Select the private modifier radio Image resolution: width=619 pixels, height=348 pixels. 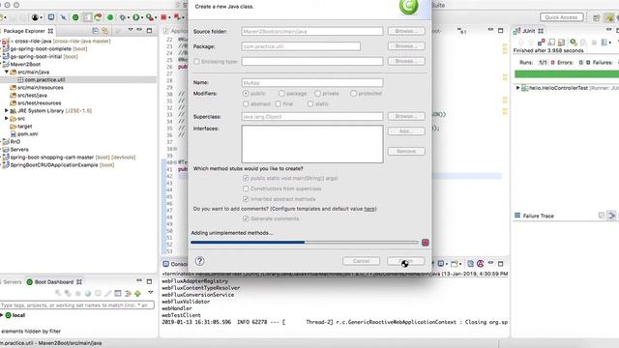coord(317,94)
